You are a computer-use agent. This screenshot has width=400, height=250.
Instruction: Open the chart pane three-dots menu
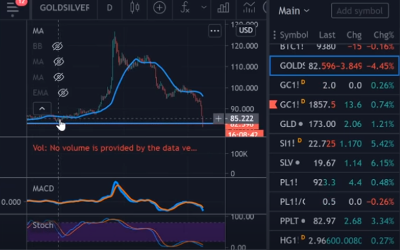click(x=215, y=31)
